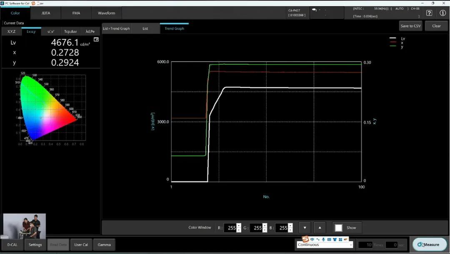Click the down triangle button in Color Window
Image resolution: width=450 pixels, height=254 pixels.
click(305, 228)
